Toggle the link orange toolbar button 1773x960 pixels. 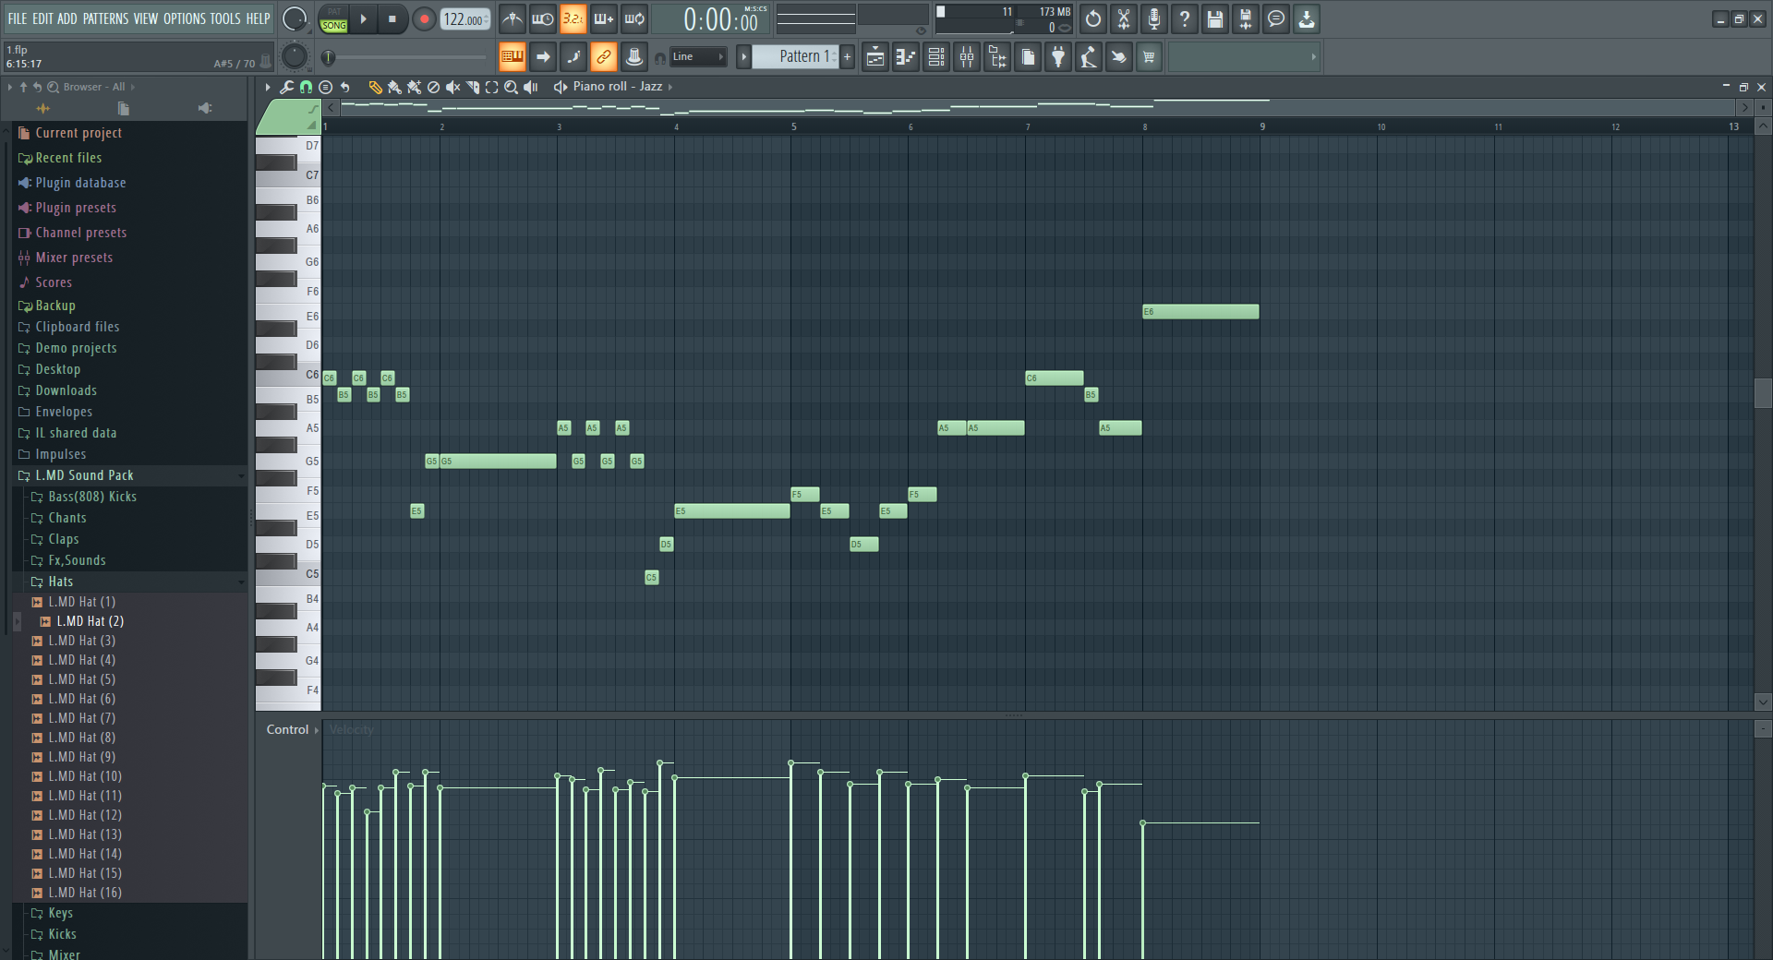(604, 57)
